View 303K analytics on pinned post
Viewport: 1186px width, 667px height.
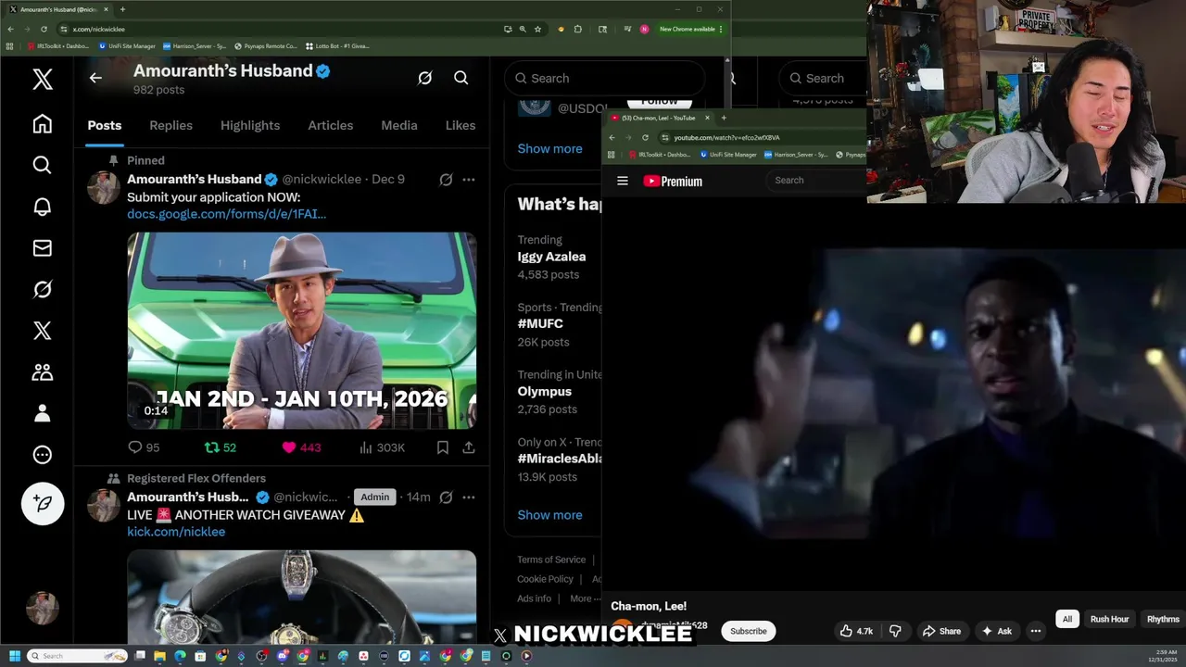pyautogui.click(x=382, y=447)
